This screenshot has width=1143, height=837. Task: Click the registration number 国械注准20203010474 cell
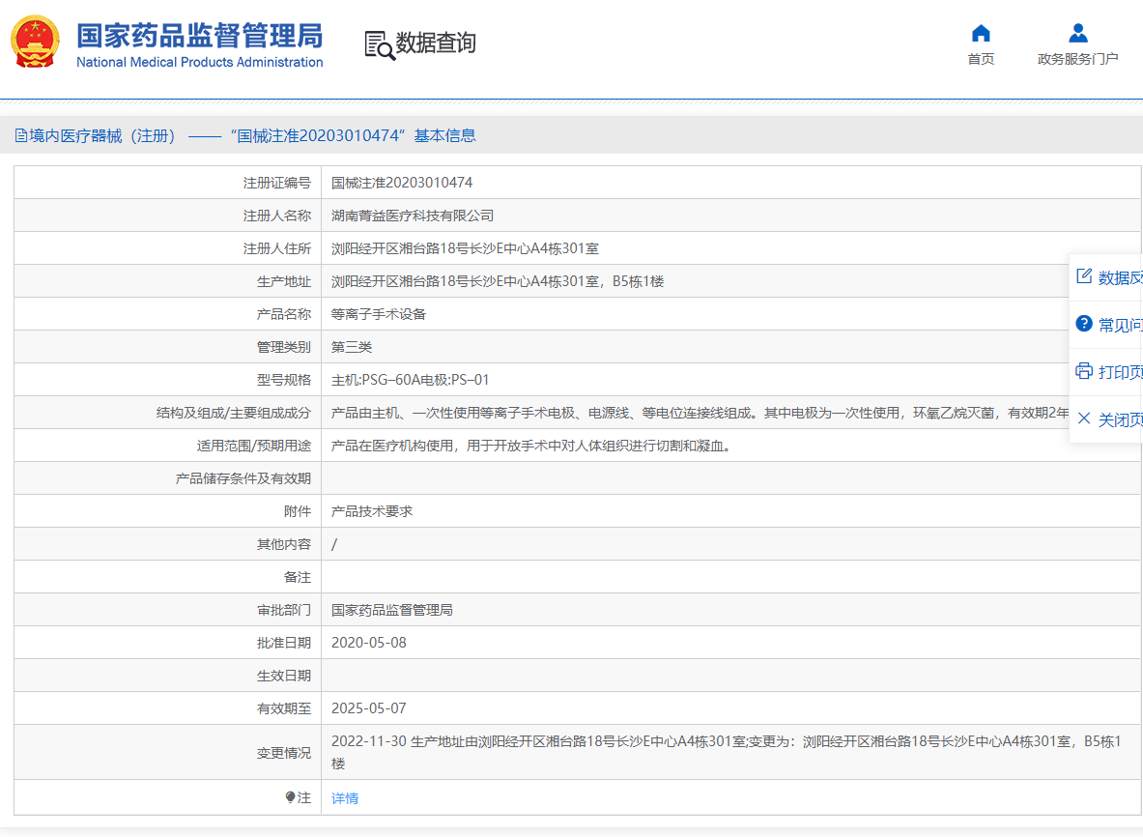(x=402, y=183)
